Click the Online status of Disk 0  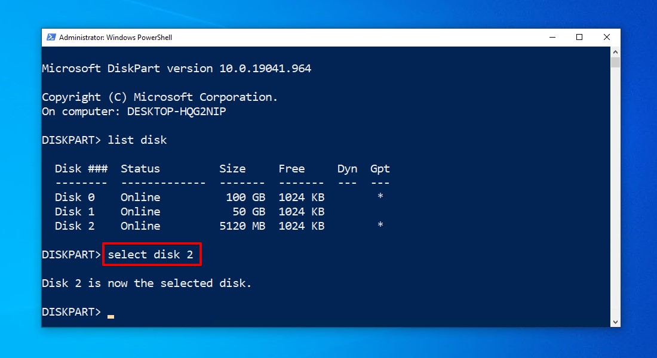(x=140, y=197)
